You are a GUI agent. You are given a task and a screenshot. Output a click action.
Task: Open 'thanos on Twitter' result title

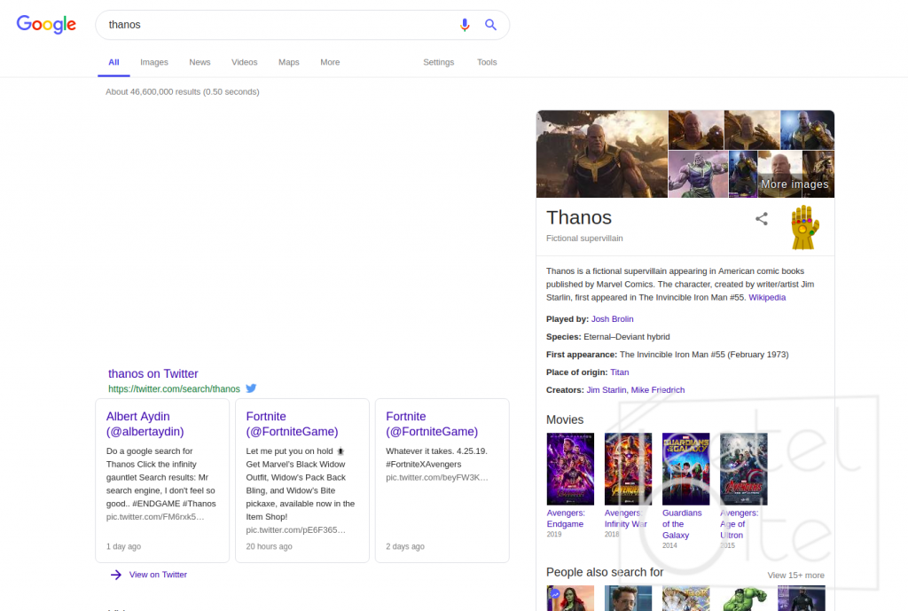pyautogui.click(x=153, y=373)
